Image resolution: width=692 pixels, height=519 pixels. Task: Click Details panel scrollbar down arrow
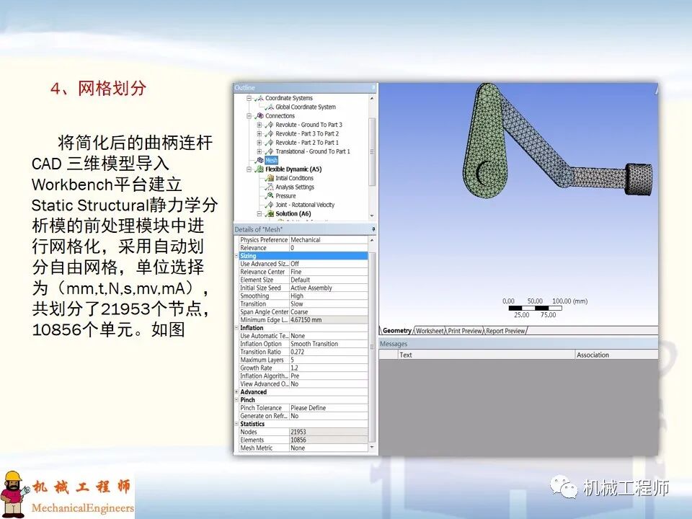(x=372, y=448)
